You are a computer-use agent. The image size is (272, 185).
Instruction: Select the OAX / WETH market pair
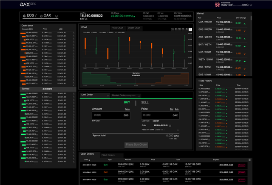coord(205,22)
